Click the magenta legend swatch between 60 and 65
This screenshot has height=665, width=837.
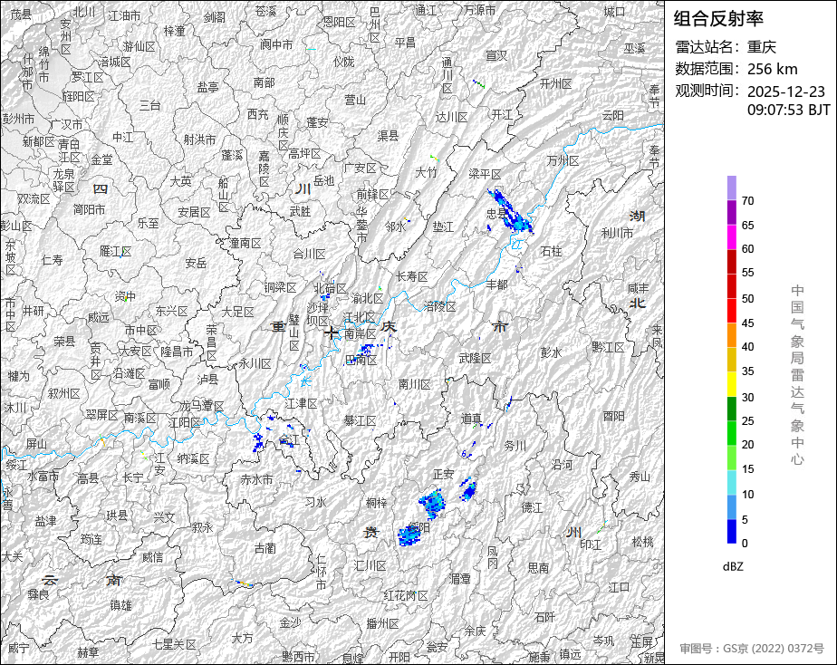[732, 237]
